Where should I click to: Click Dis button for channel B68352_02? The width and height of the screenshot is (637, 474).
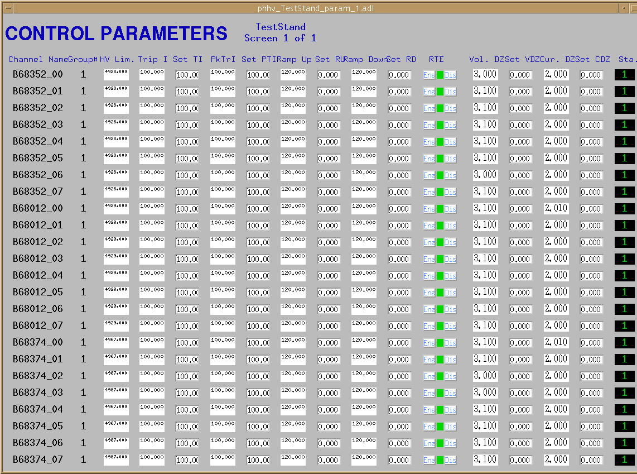tap(450, 108)
